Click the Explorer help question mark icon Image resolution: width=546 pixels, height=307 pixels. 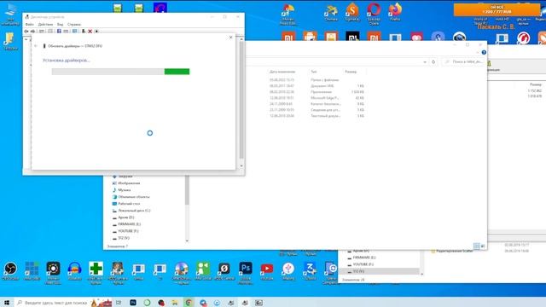[x=484, y=52]
